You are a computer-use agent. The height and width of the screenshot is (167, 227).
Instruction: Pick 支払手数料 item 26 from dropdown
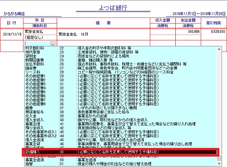[121, 64]
